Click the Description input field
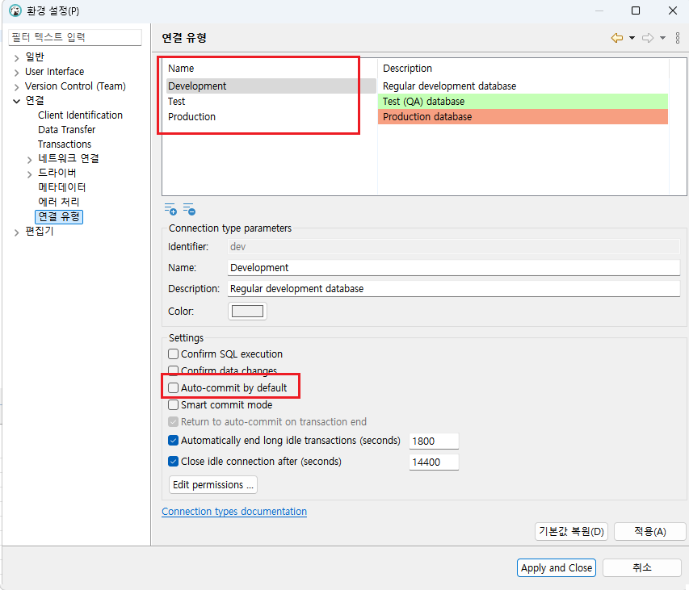The image size is (689, 590). click(x=454, y=289)
